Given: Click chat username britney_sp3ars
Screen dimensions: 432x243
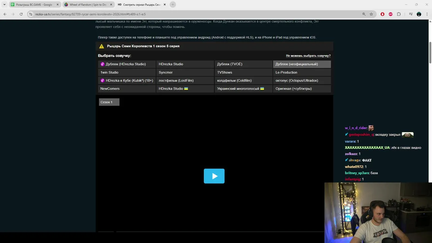Looking at the screenshot, I should (x=357, y=173).
